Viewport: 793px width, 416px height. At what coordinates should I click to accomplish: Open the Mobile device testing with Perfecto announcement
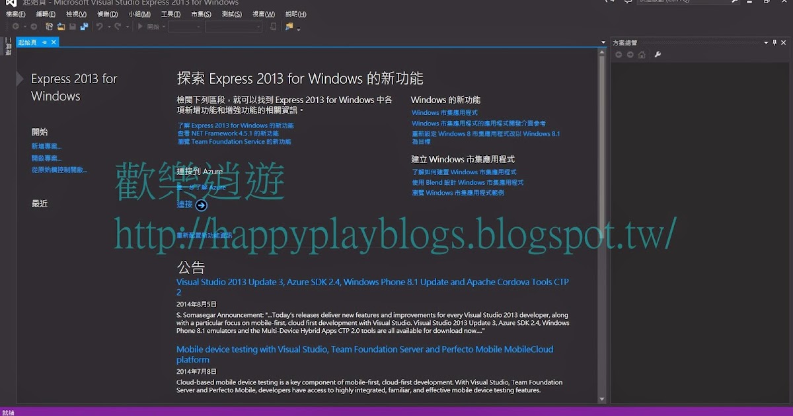tap(365, 354)
